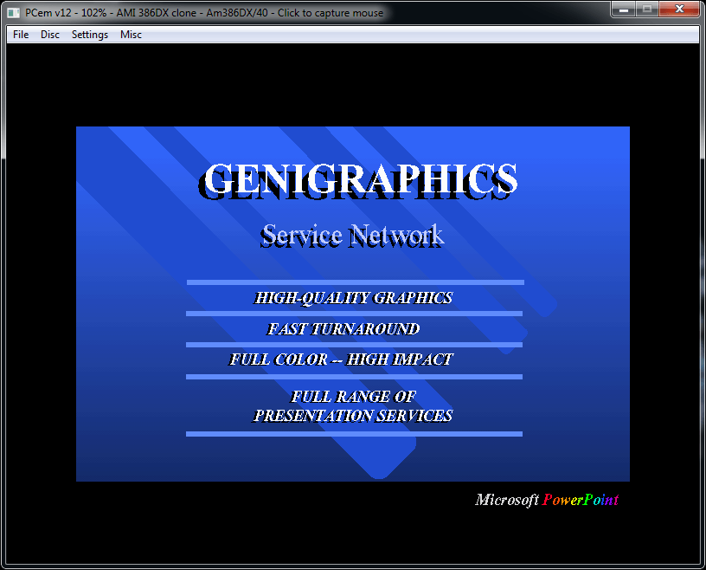Open the Disc menu
The image size is (706, 570).
(x=50, y=35)
